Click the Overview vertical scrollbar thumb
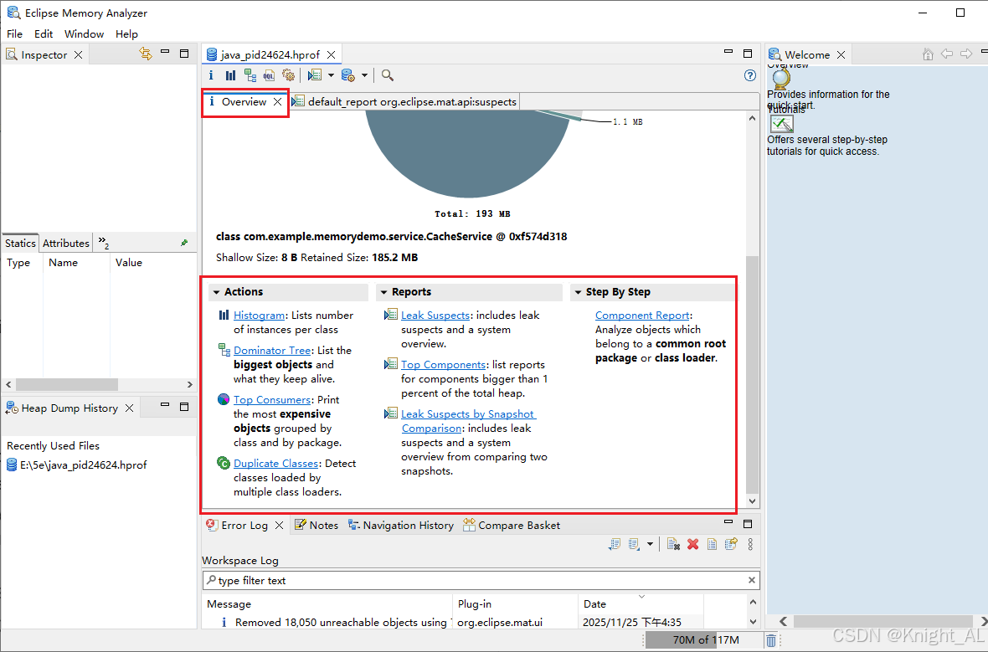The height and width of the screenshot is (652, 988). pyautogui.click(x=752, y=375)
